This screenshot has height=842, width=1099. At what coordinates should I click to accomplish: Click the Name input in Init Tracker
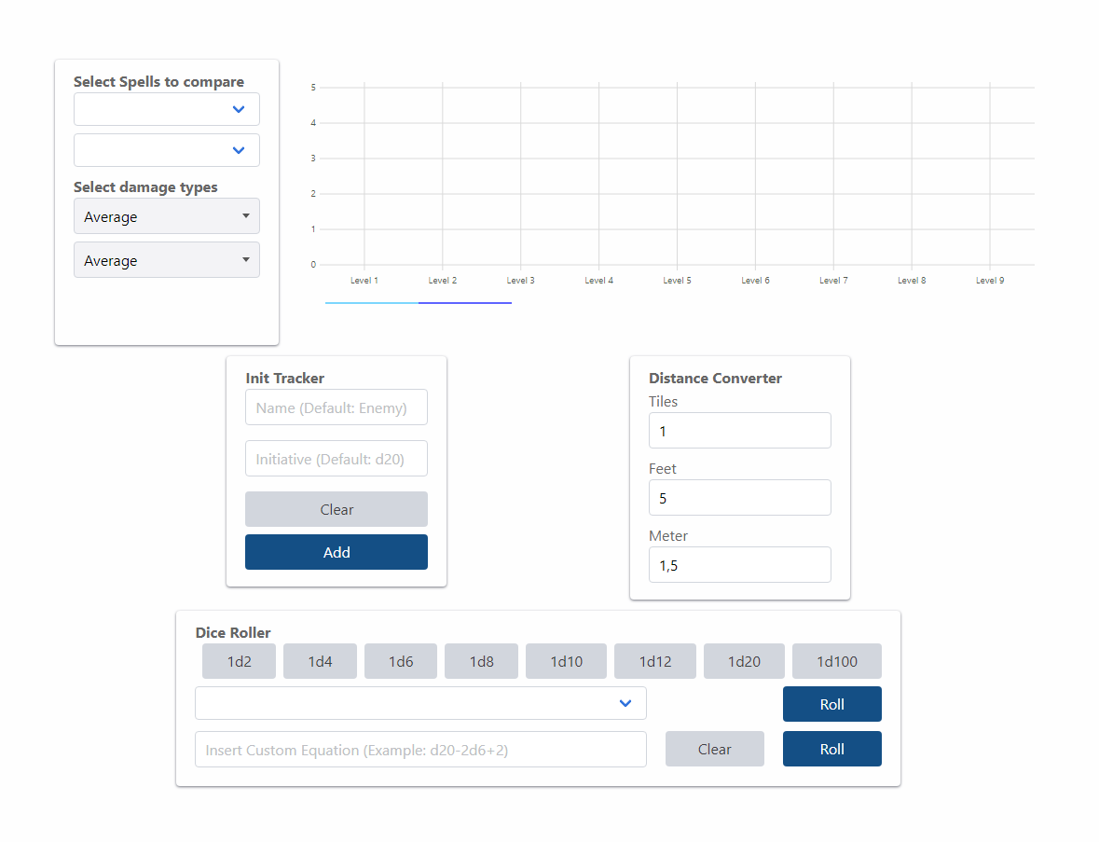coord(336,407)
